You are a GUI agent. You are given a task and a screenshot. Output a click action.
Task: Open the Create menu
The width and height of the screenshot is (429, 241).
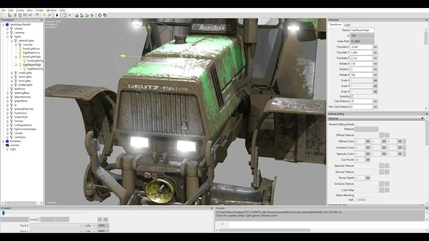pos(20,10)
